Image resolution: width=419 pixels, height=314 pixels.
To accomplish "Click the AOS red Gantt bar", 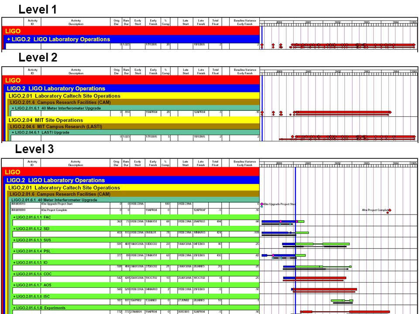I will pos(324,289).
